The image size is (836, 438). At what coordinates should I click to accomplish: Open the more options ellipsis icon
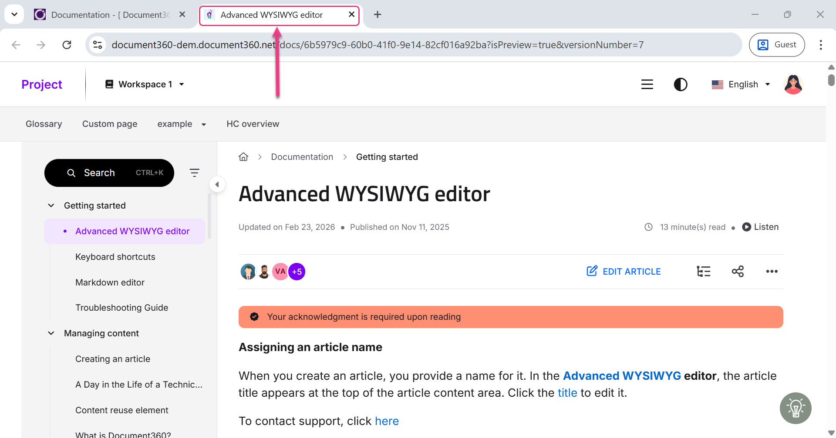(772, 271)
